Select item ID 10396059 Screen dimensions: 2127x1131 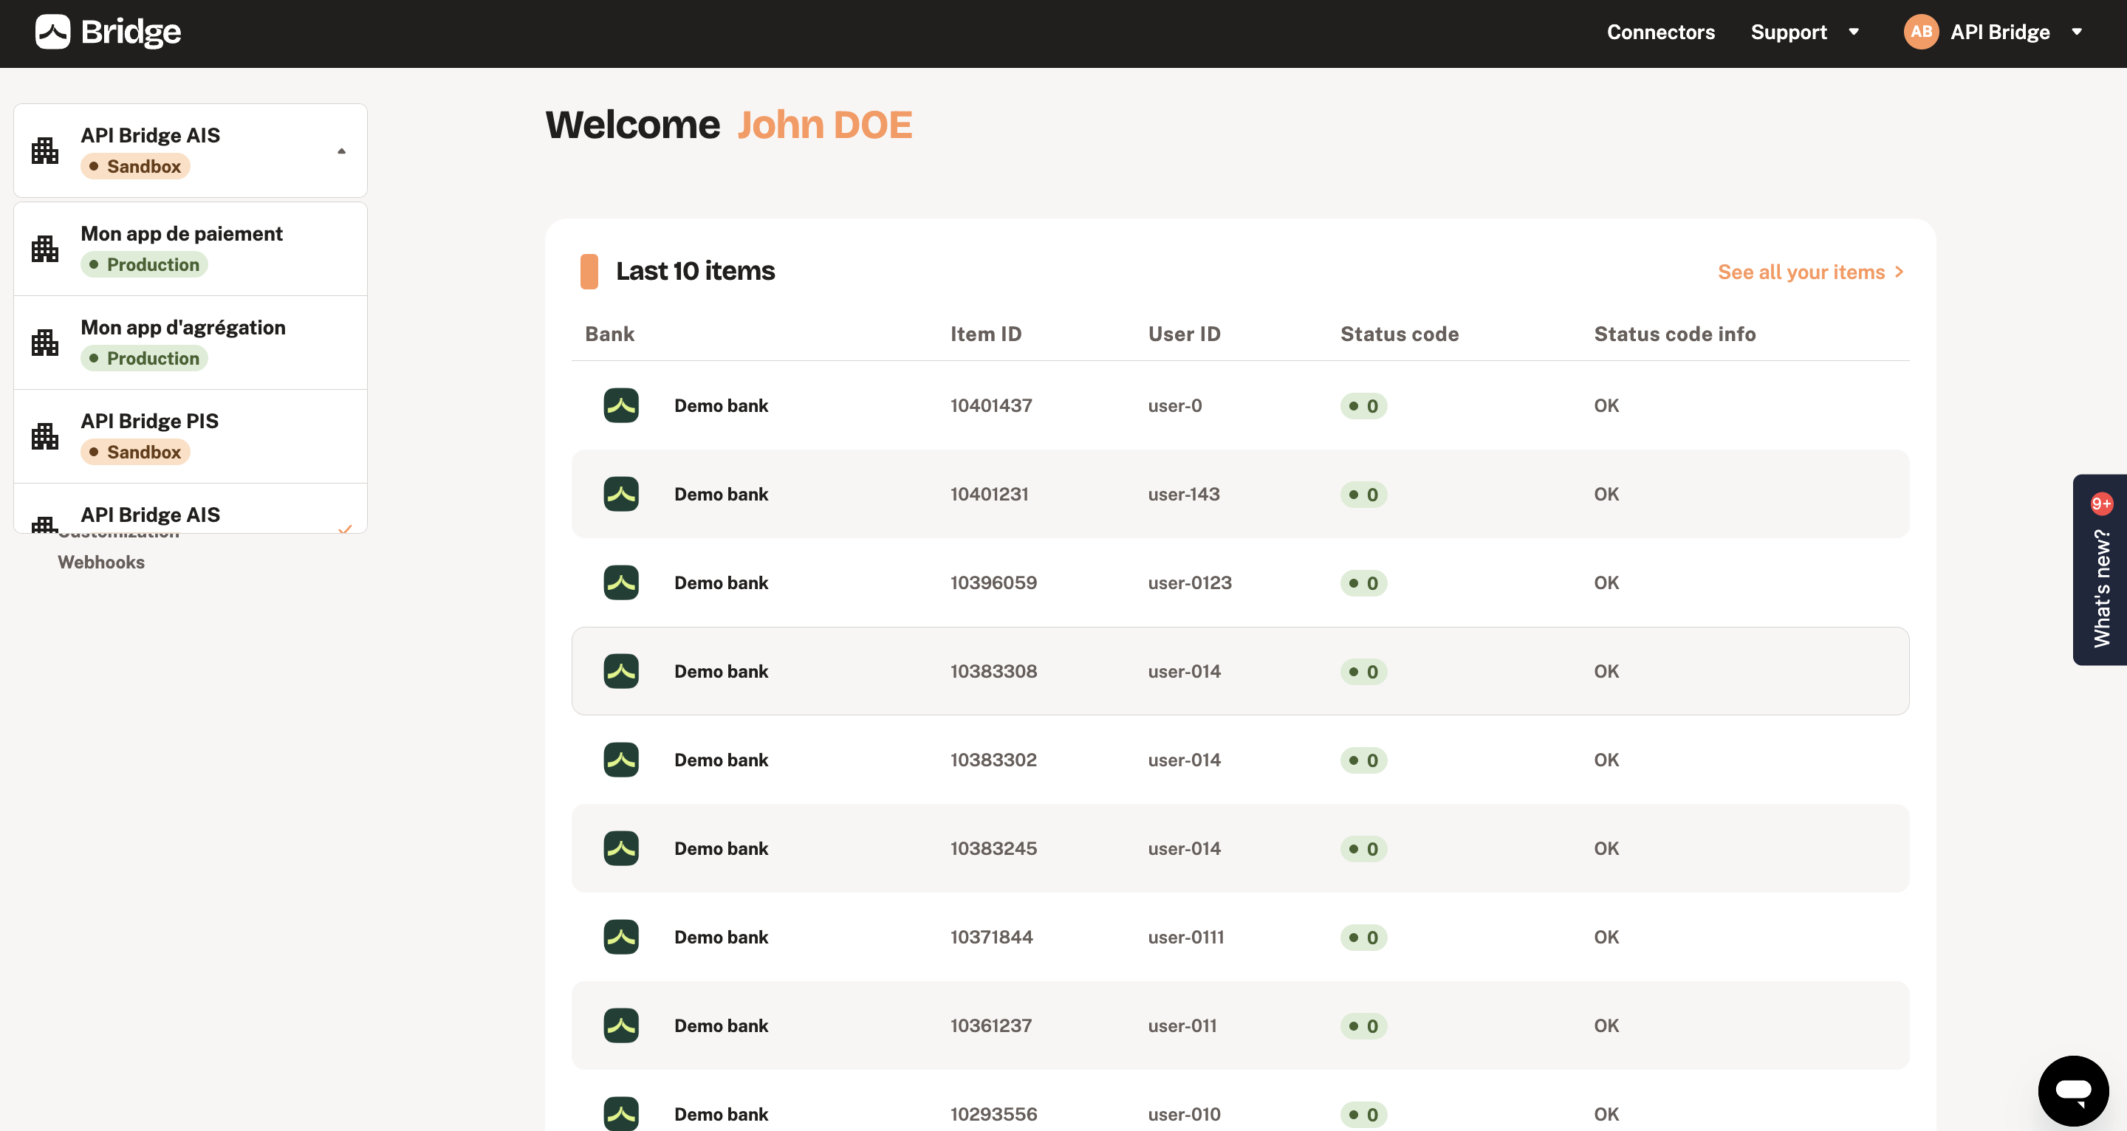(993, 582)
